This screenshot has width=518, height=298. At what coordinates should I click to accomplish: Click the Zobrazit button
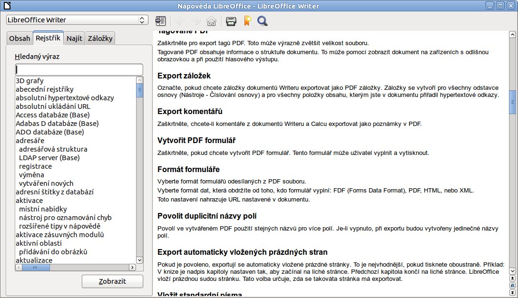pyautogui.click(x=112, y=281)
